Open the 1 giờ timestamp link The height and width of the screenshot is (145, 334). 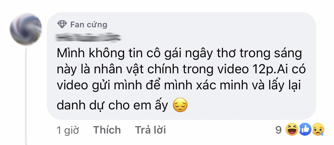(68, 131)
